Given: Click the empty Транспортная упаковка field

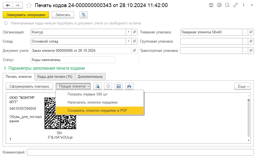Looking at the screenshot, I should click(211, 50).
